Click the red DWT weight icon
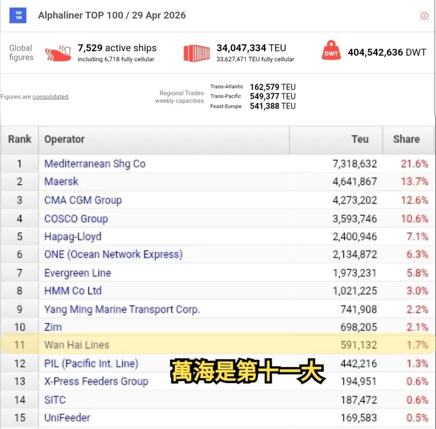The width and height of the screenshot is (436, 429). click(331, 50)
